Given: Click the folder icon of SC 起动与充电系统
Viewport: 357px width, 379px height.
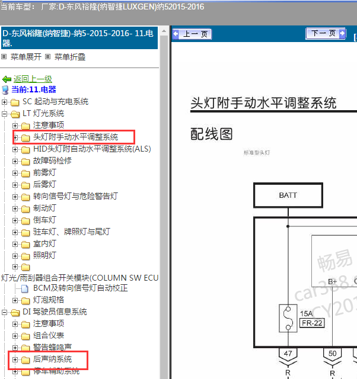Looking at the screenshot, I should point(15,102).
